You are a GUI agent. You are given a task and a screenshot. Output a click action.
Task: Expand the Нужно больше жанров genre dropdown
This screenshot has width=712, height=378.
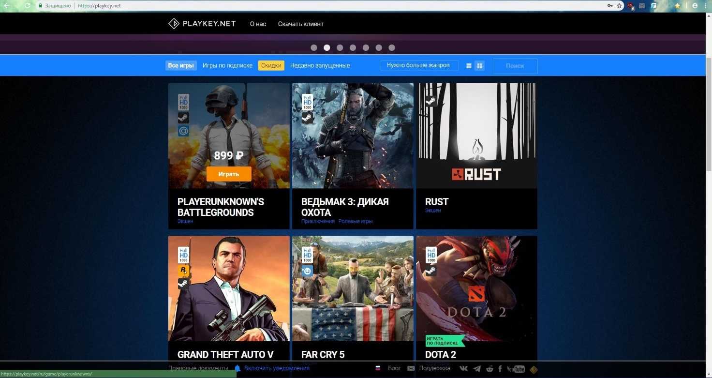[x=419, y=65]
